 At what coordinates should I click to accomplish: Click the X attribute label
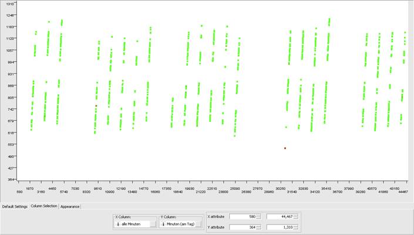(216, 217)
